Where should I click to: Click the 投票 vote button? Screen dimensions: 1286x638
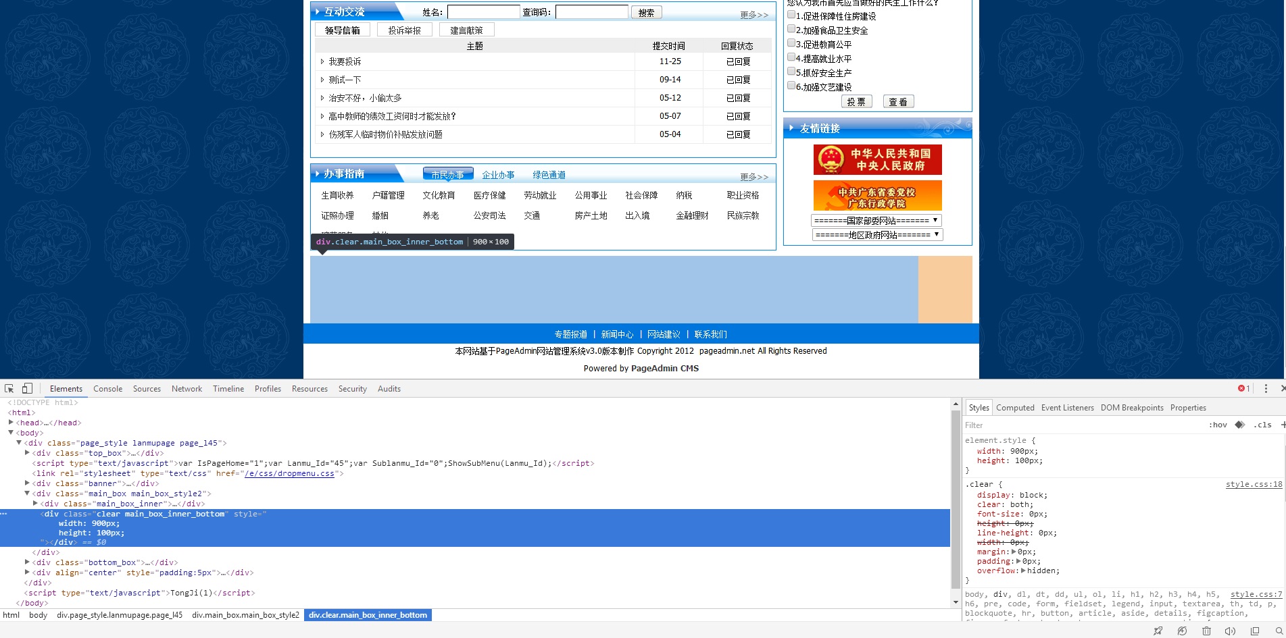856,102
